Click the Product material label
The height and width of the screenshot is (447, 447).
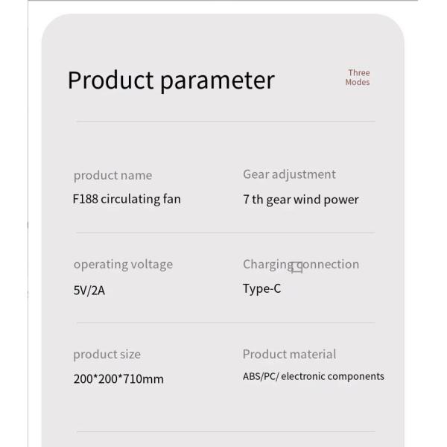coord(289,355)
